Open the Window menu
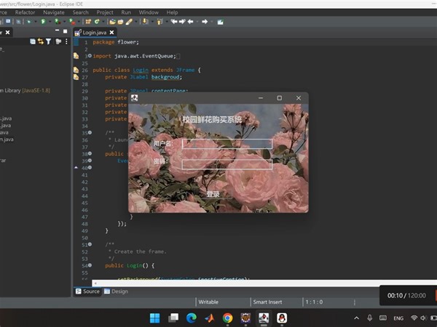 click(149, 12)
